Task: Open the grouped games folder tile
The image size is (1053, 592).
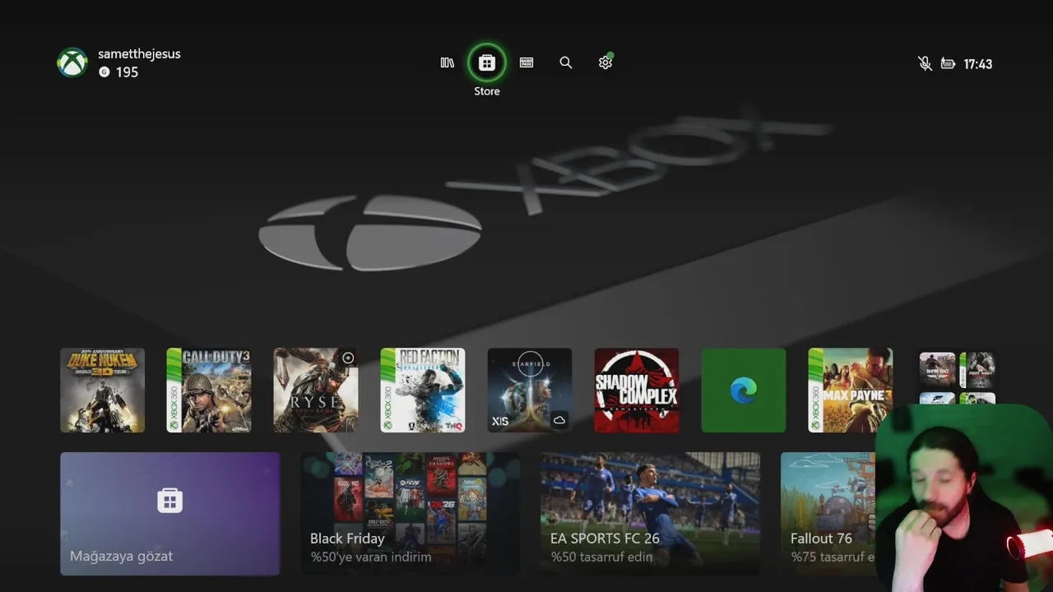Action: 957,378
